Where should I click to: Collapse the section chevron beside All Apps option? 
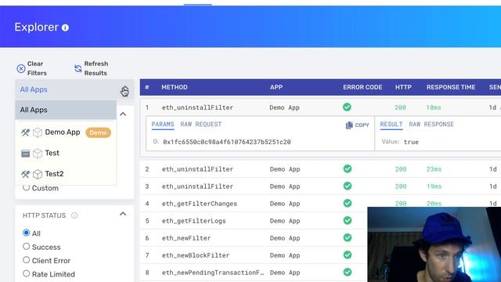123,114
